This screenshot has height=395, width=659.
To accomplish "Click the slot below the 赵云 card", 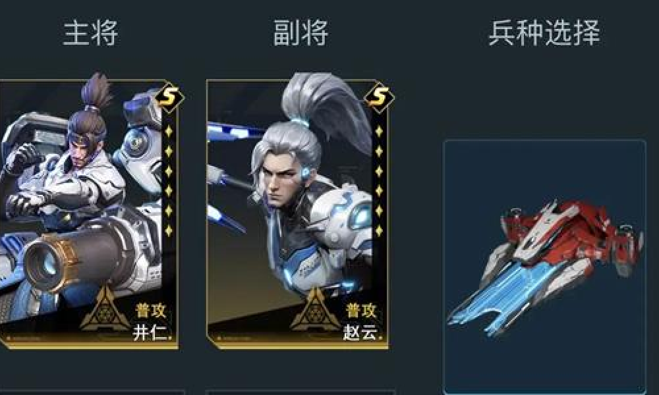I will (300, 392).
